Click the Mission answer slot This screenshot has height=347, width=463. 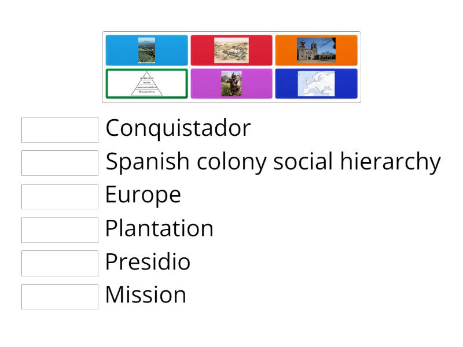[60, 297]
